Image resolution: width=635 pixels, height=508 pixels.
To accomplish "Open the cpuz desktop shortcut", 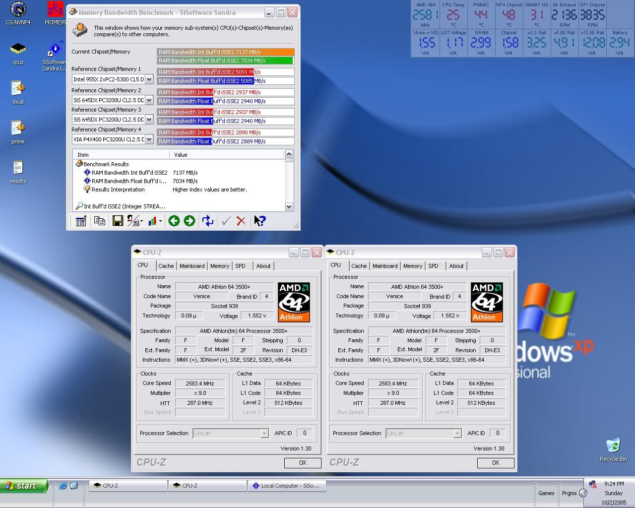I will (18, 54).
